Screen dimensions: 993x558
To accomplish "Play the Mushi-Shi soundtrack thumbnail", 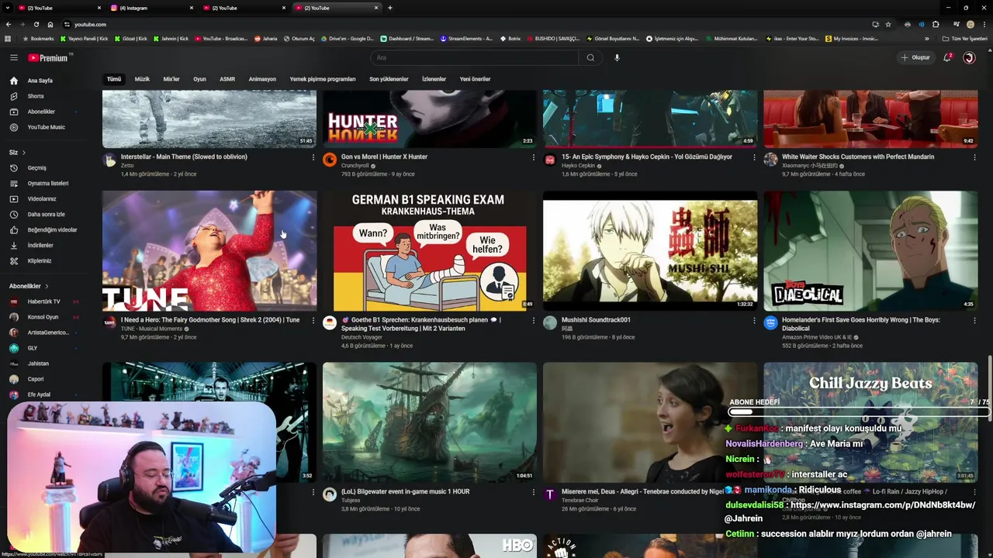I will click(650, 250).
